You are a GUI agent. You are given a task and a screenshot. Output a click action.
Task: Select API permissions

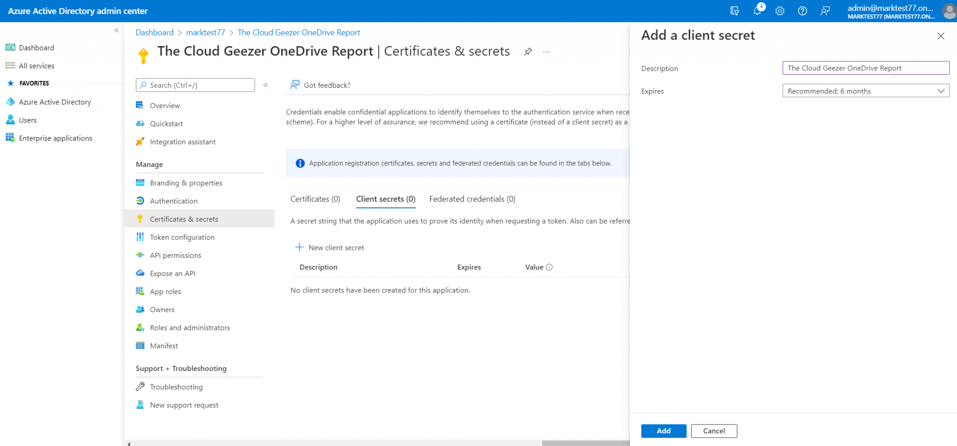coord(176,255)
